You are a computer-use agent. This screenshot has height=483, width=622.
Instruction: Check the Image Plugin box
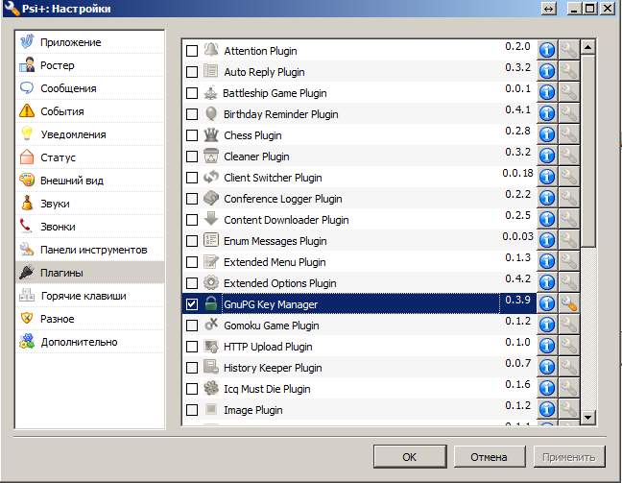pos(192,410)
